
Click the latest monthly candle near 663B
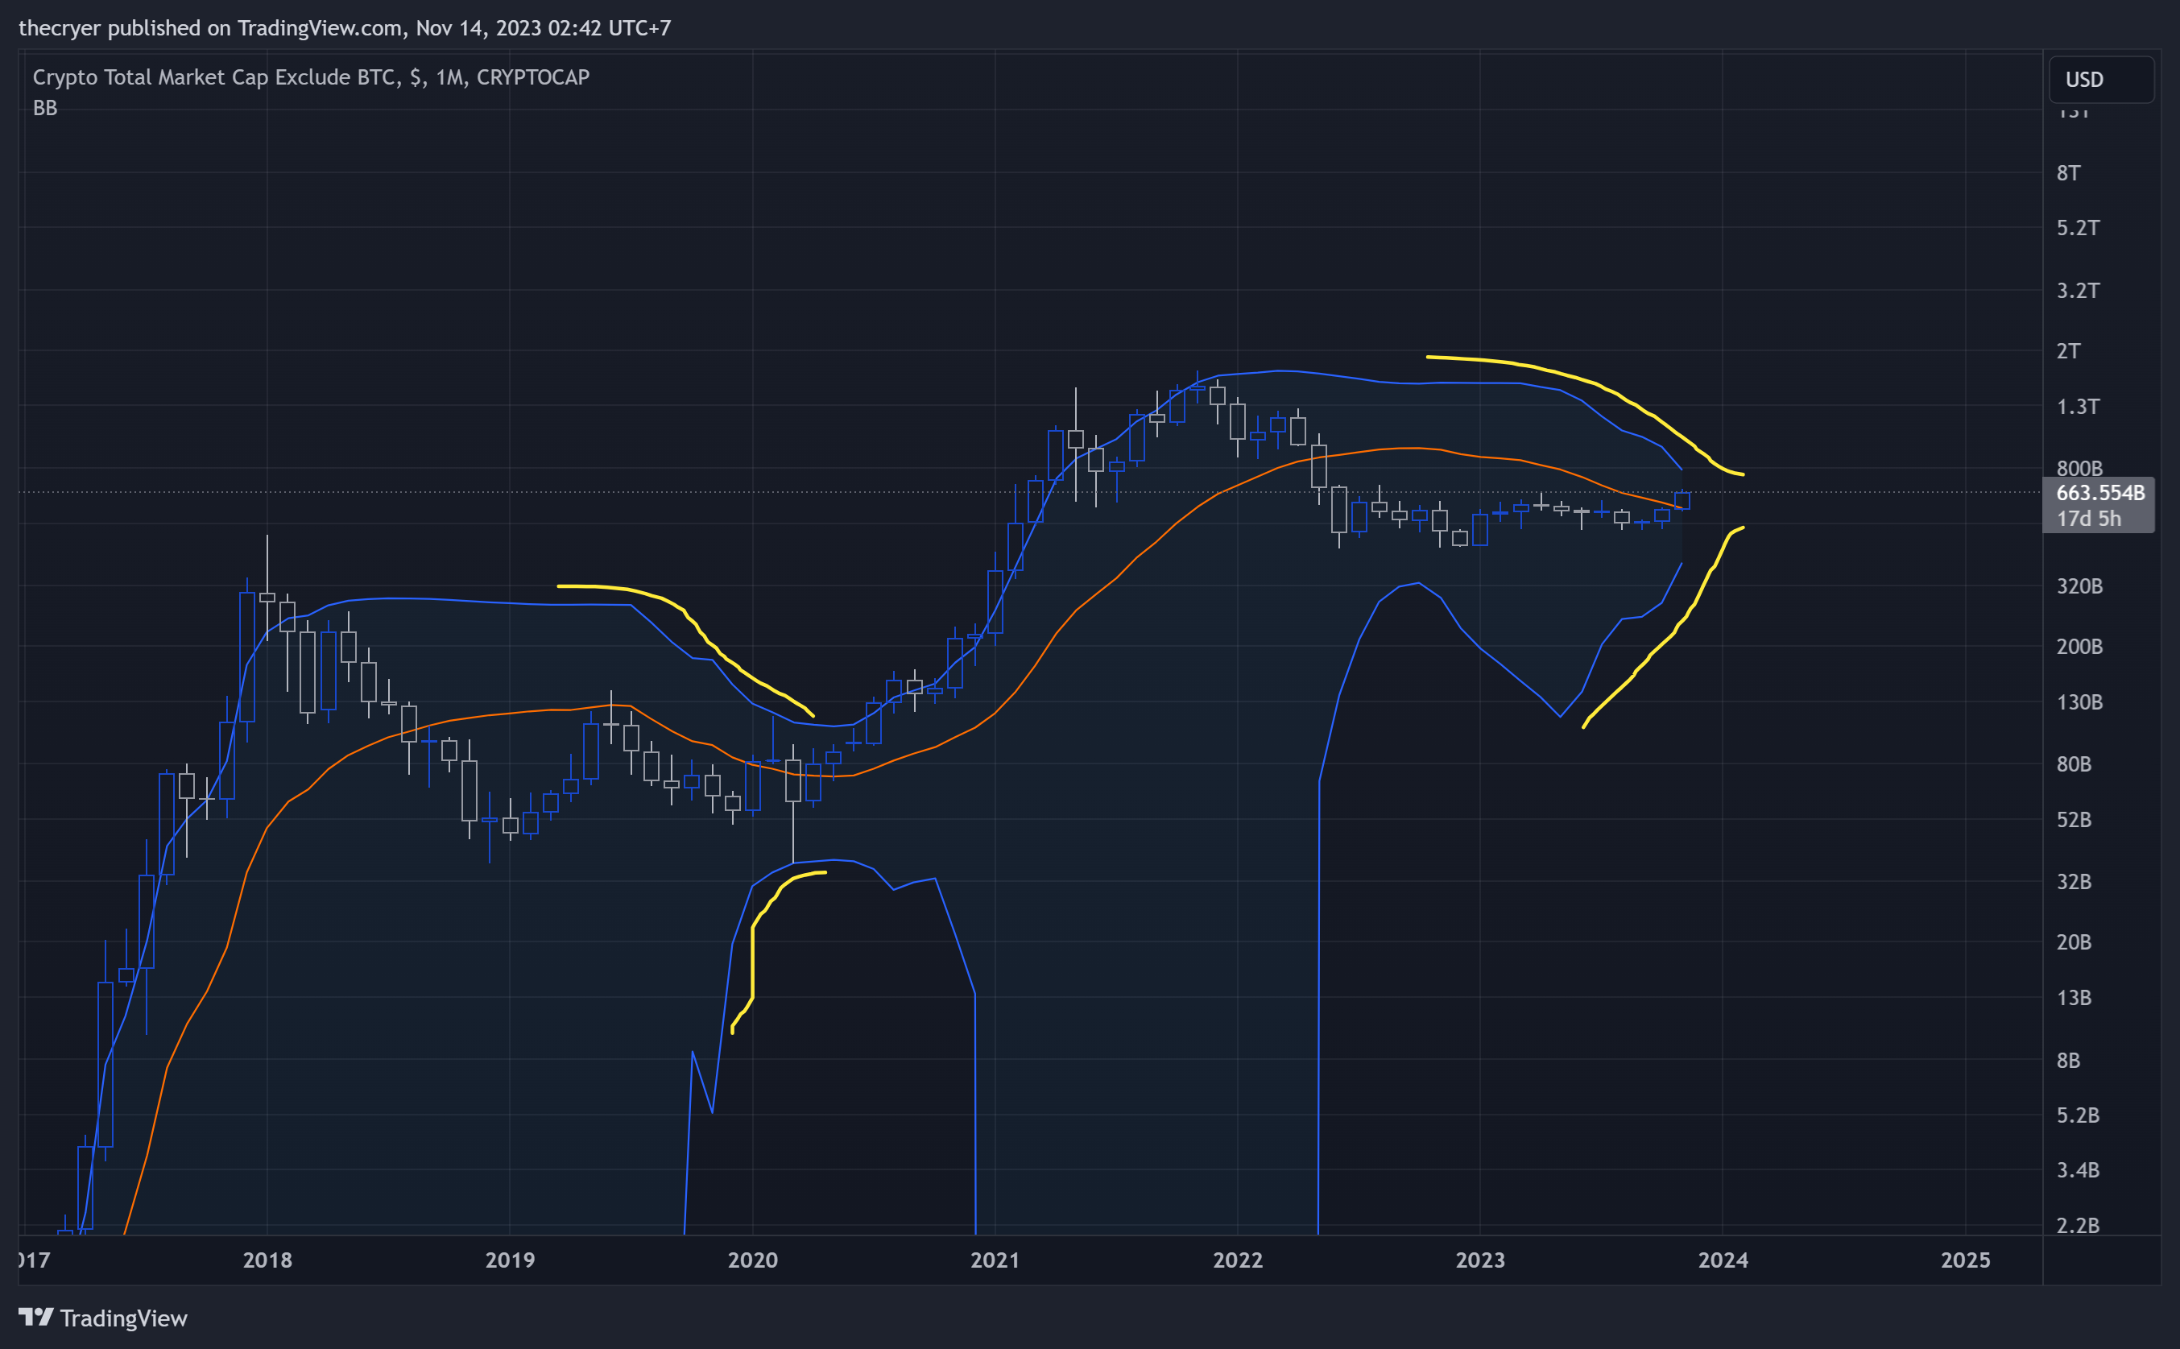pos(1682,499)
